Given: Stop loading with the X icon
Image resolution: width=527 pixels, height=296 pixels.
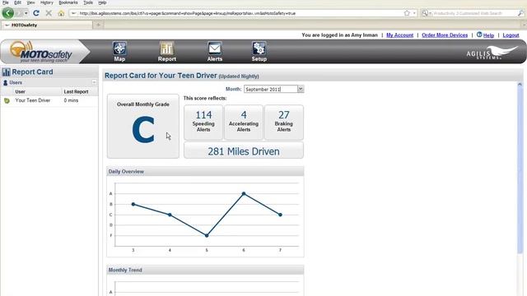Looking at the screenshot, I should pos(49,13).
